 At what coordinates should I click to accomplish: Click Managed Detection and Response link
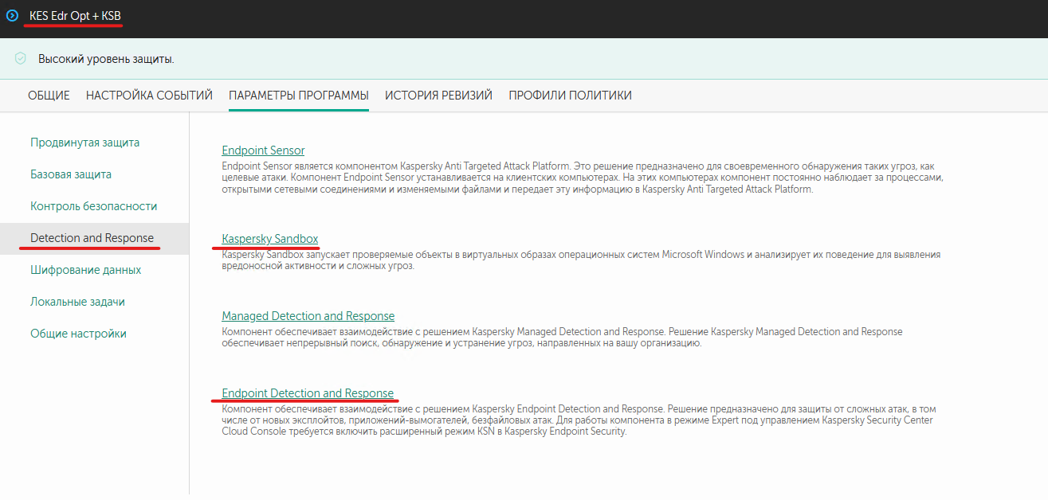[308, 316]
